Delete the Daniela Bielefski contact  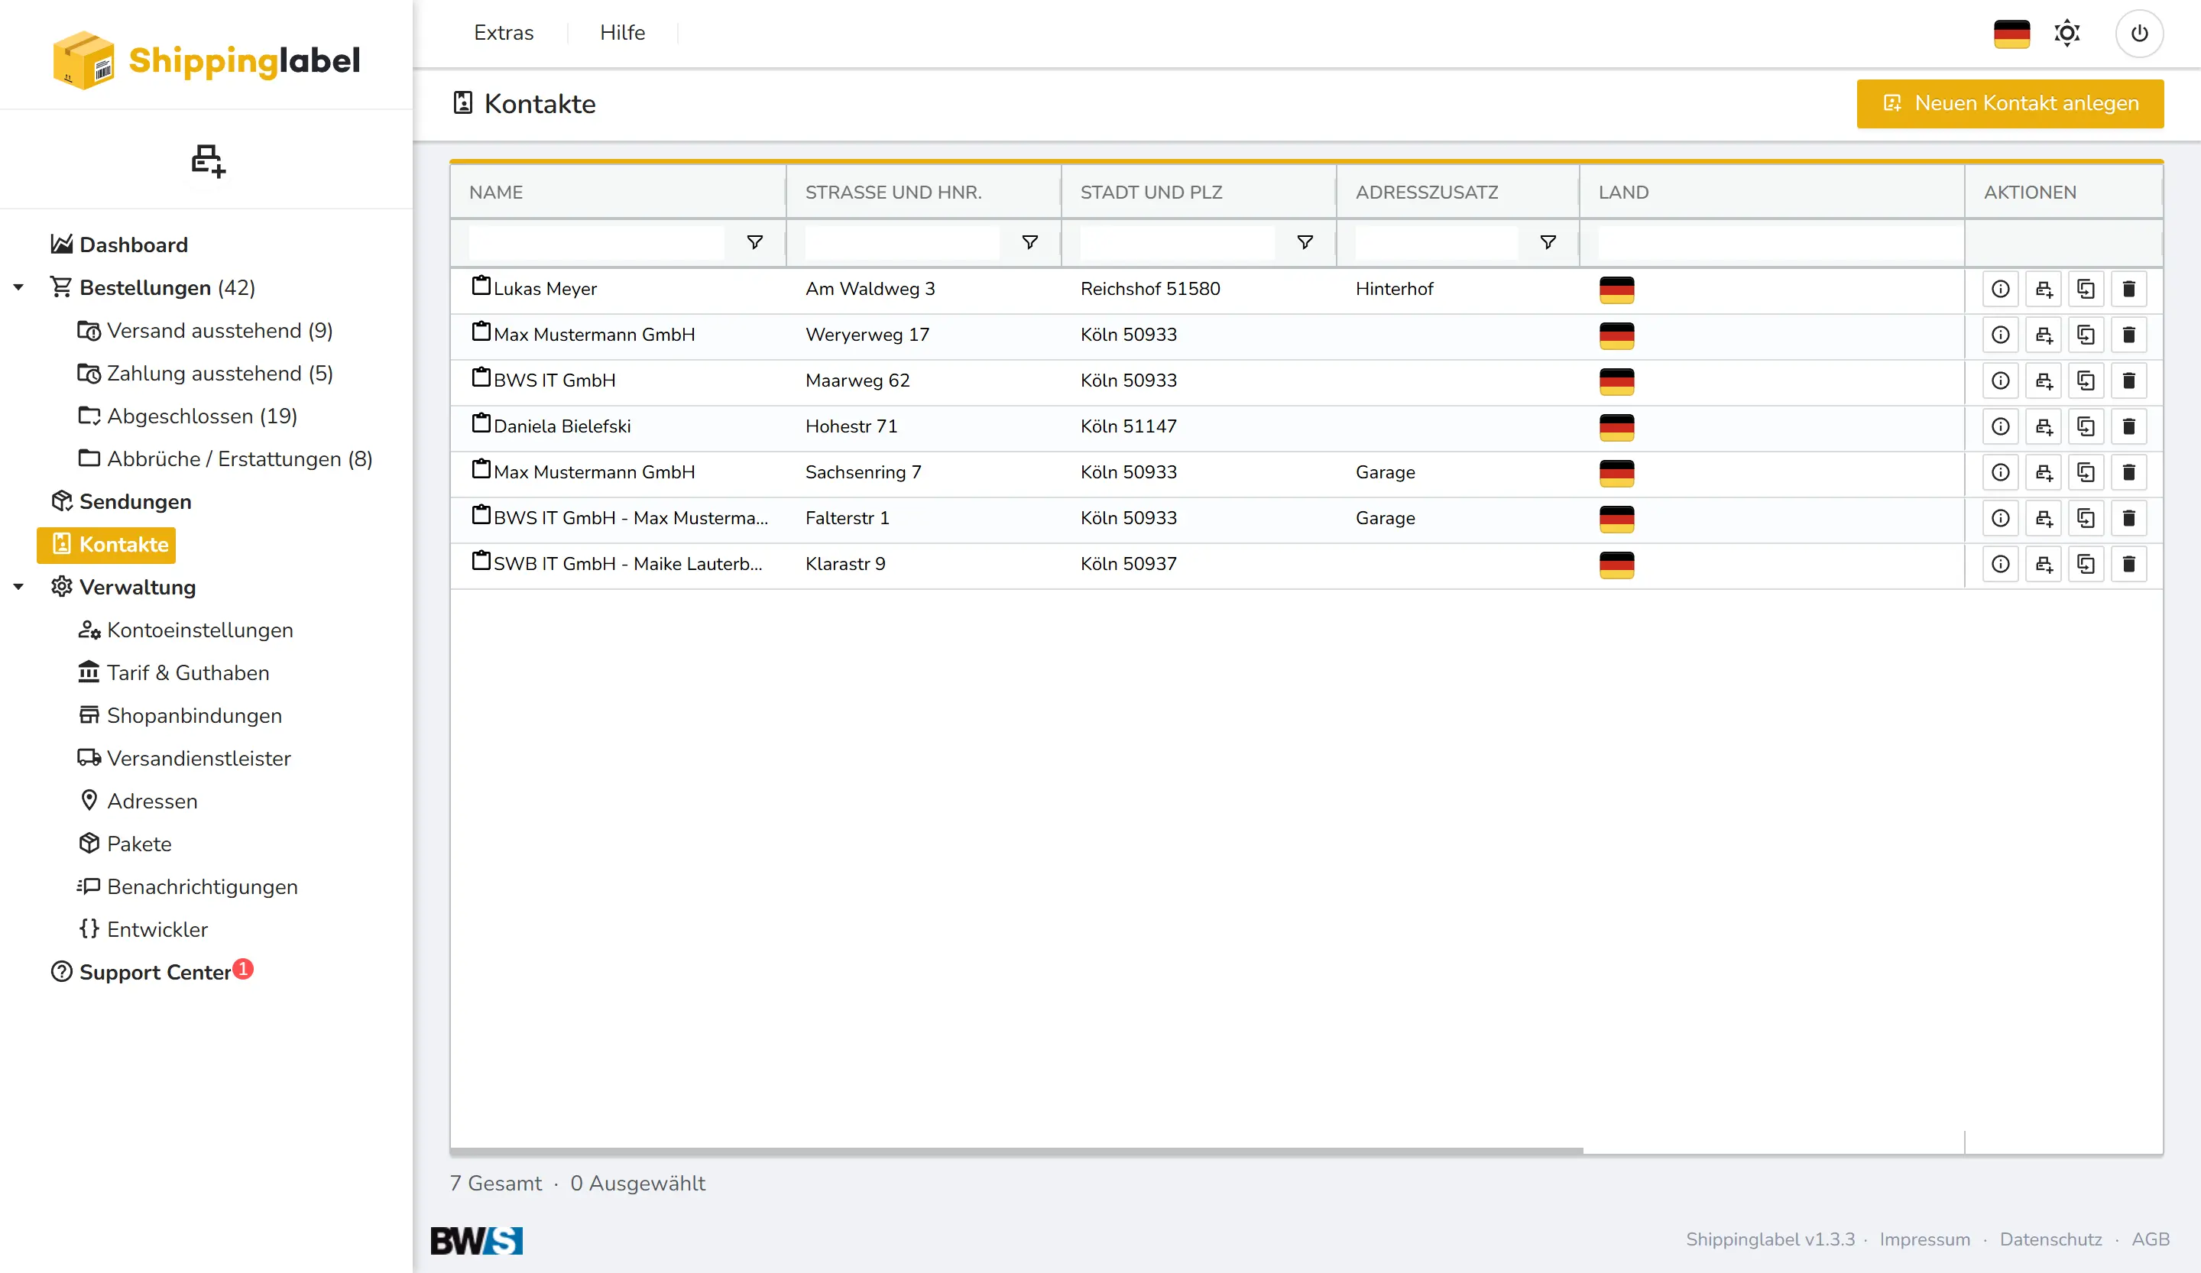pyautogui.click(x=2128, y=427)
